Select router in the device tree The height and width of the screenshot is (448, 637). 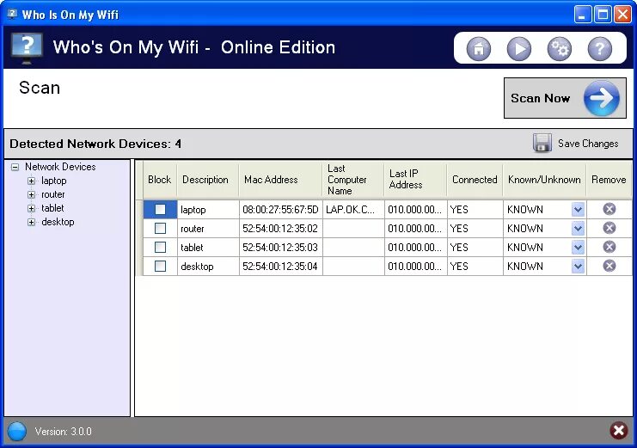click(52, 194)
